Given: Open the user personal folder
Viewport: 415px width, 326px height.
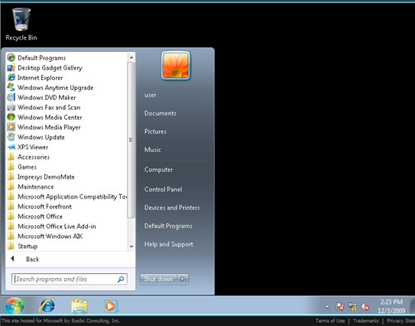Looking at the screenshot, I should [x=150, y=95].
